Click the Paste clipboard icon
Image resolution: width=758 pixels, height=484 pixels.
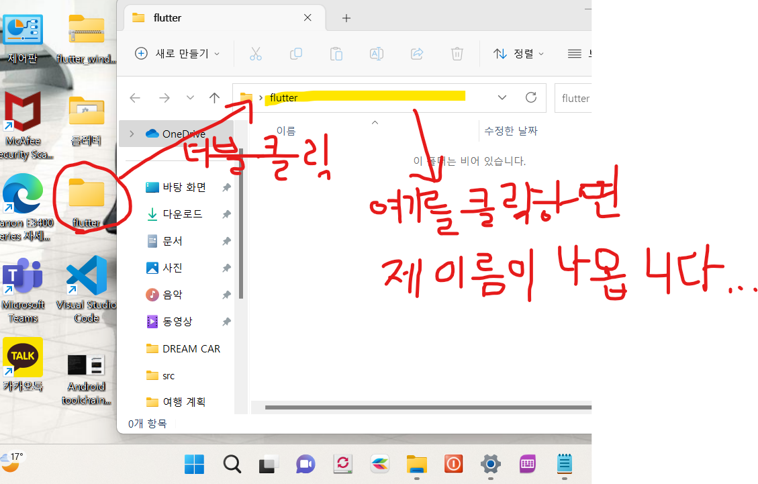[x=336, y=54]
